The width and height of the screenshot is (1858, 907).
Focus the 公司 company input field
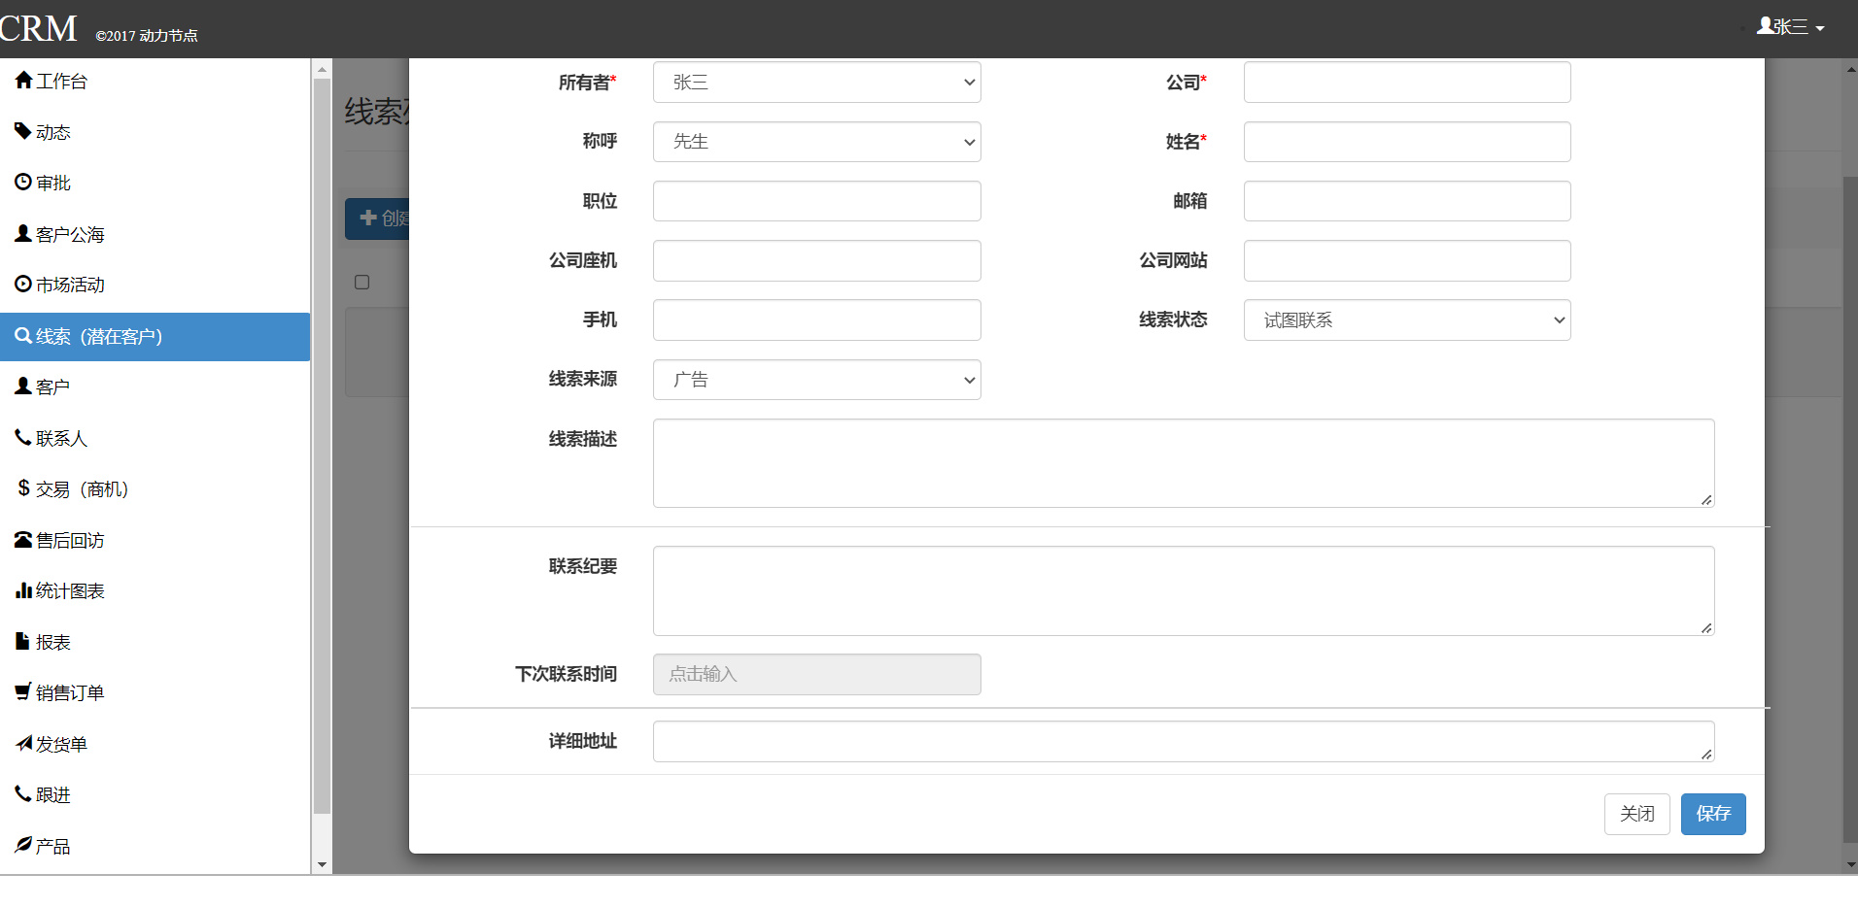tap(1406, 83)
